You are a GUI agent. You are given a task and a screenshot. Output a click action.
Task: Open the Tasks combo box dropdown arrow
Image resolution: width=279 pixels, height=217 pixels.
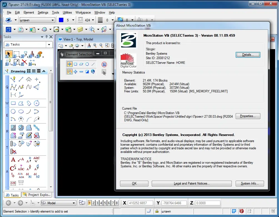click(x=49, y=44)
